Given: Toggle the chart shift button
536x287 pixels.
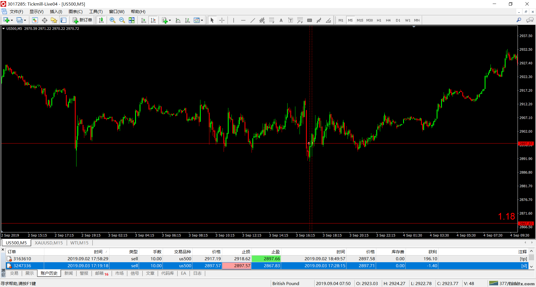Looking at the screenshot, I should (x=153, y=20).
